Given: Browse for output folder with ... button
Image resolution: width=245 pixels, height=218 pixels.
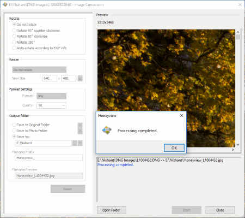Looking at the screenshot, I should 75,143.
